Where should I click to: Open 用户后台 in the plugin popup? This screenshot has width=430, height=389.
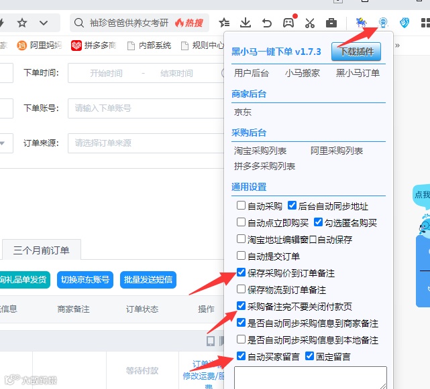[x=252, y=73]
